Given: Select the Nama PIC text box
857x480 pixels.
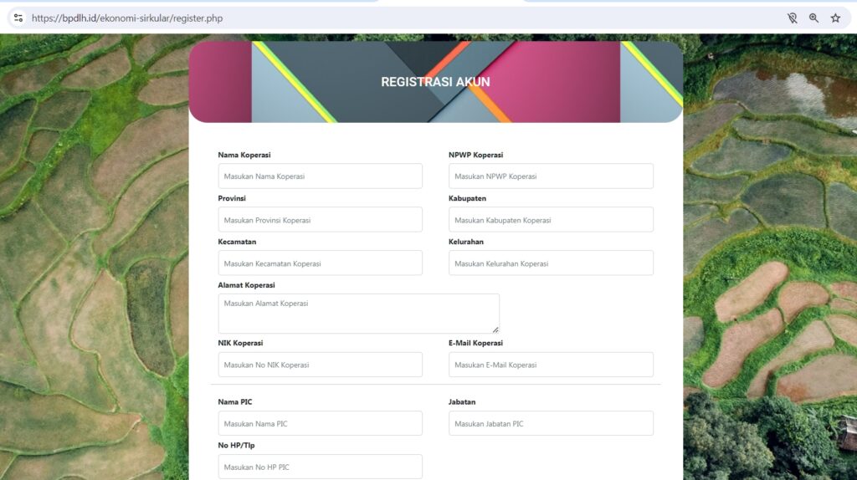Looking at the screenshot, I should pos(320,424).
